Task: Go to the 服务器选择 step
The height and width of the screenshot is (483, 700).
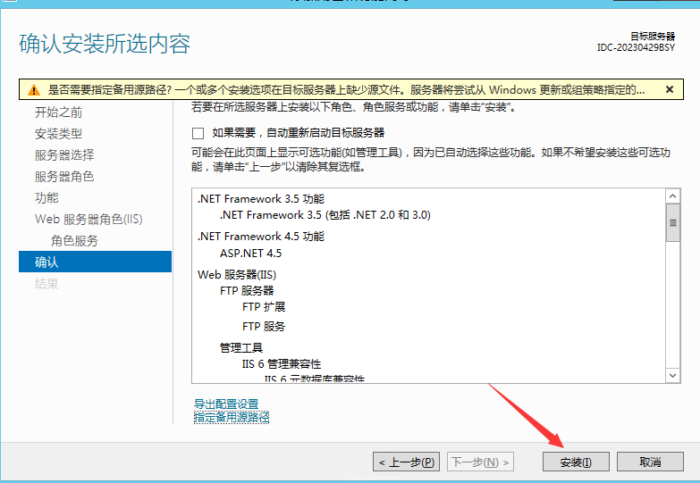Action: pos(64,155)
